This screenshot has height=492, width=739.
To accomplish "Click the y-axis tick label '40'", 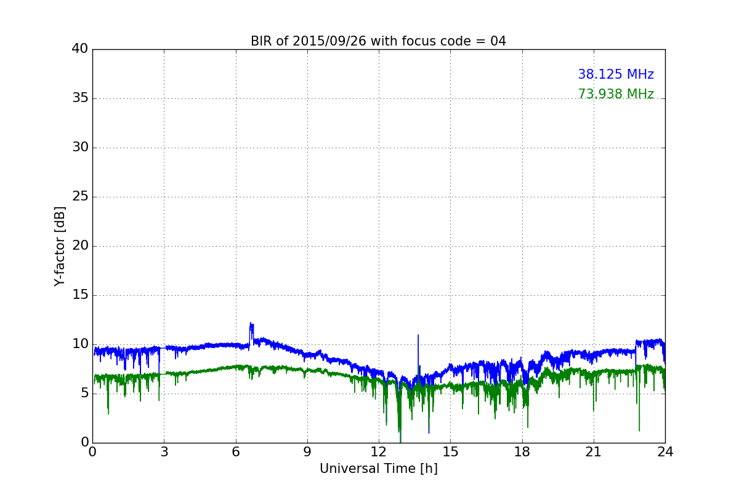I will [x=80, y=49].
